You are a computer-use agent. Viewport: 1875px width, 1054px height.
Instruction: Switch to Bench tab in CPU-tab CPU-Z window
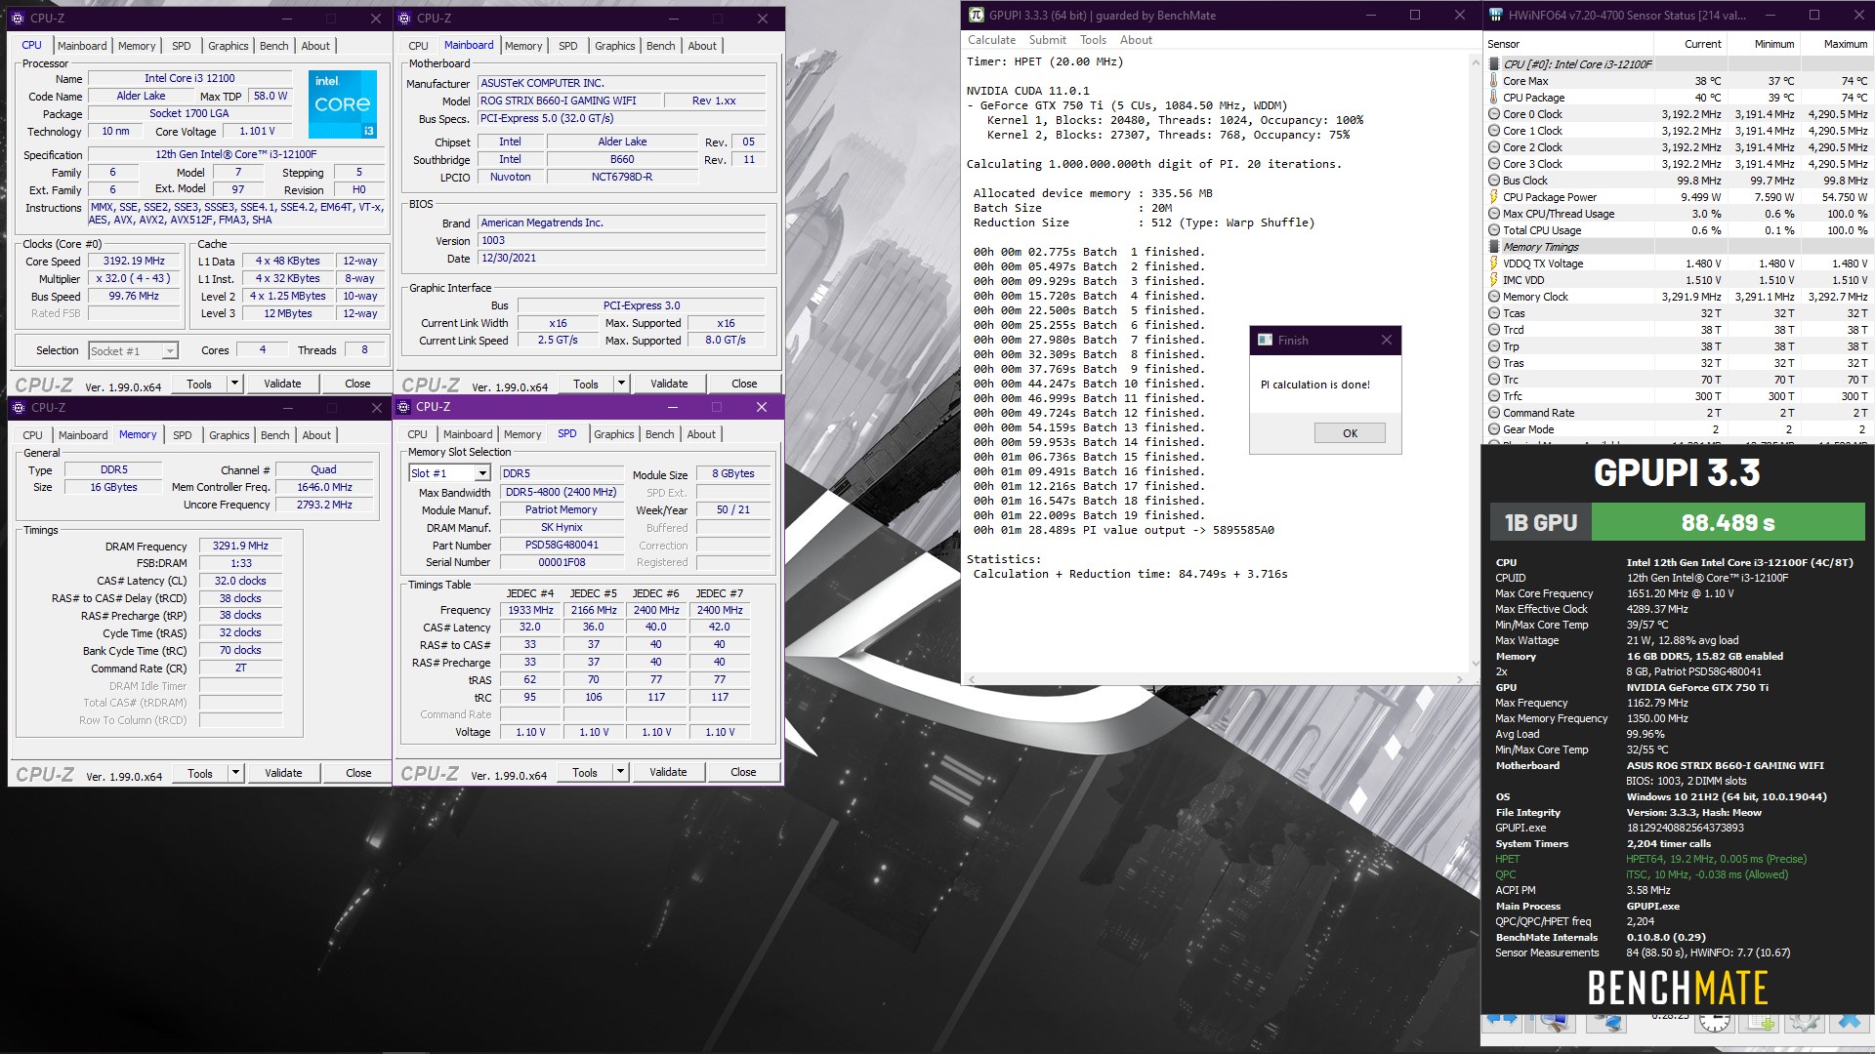tap(273, 46)
